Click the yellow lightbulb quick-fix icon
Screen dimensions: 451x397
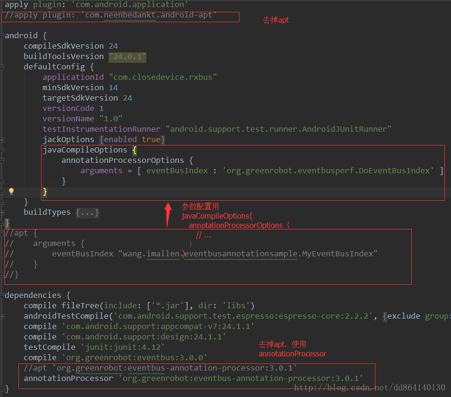pyautogui.click(x=11, y=191)
